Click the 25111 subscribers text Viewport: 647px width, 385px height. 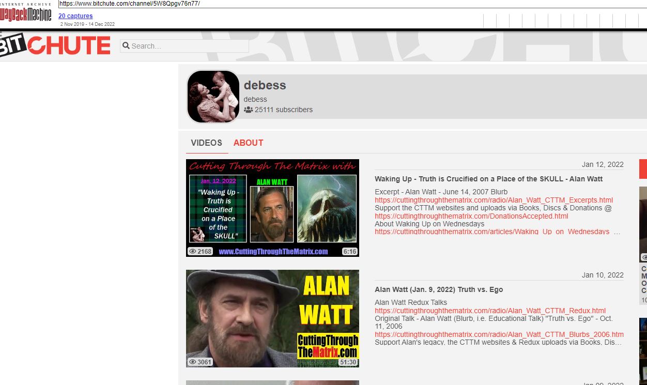click(x=284, y=110)
